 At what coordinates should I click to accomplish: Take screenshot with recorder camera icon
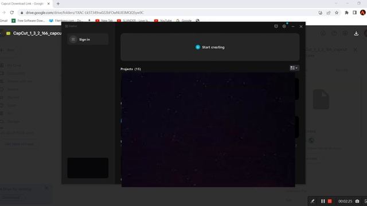[357, 201]
